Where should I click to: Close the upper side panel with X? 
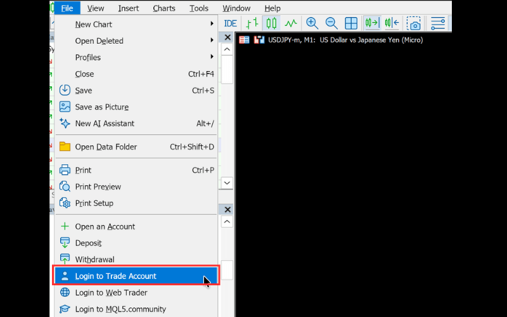coord(228,37)
